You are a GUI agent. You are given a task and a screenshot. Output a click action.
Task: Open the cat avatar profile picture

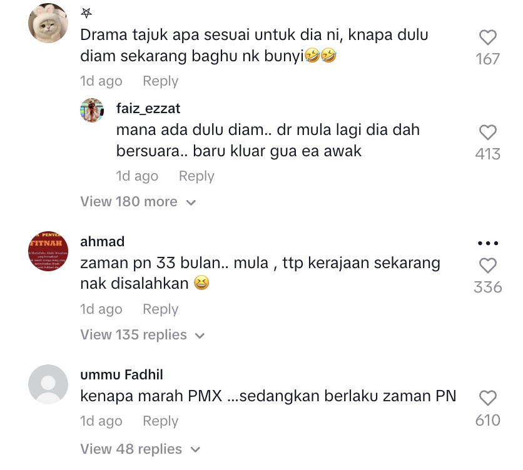48,23
